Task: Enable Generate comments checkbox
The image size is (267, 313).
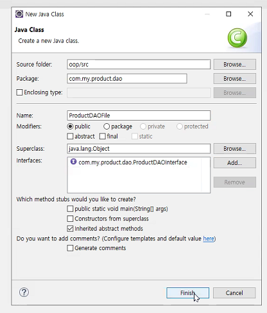Action: (x=70, y=248)
